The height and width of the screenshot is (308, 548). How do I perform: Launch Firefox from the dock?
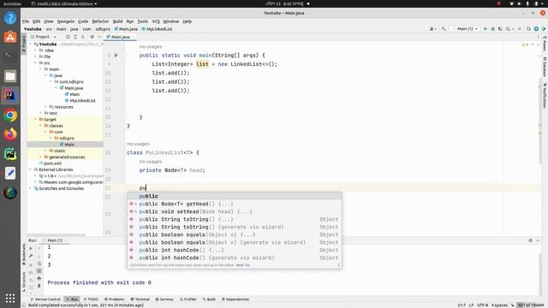pos(10,134)
